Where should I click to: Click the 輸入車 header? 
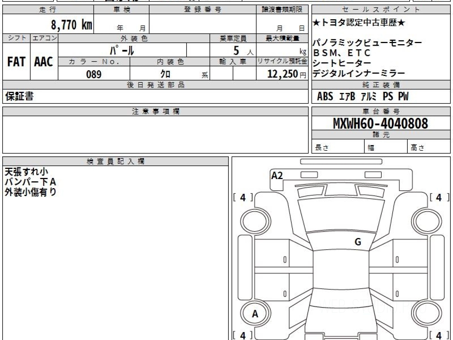coord(233,62)
